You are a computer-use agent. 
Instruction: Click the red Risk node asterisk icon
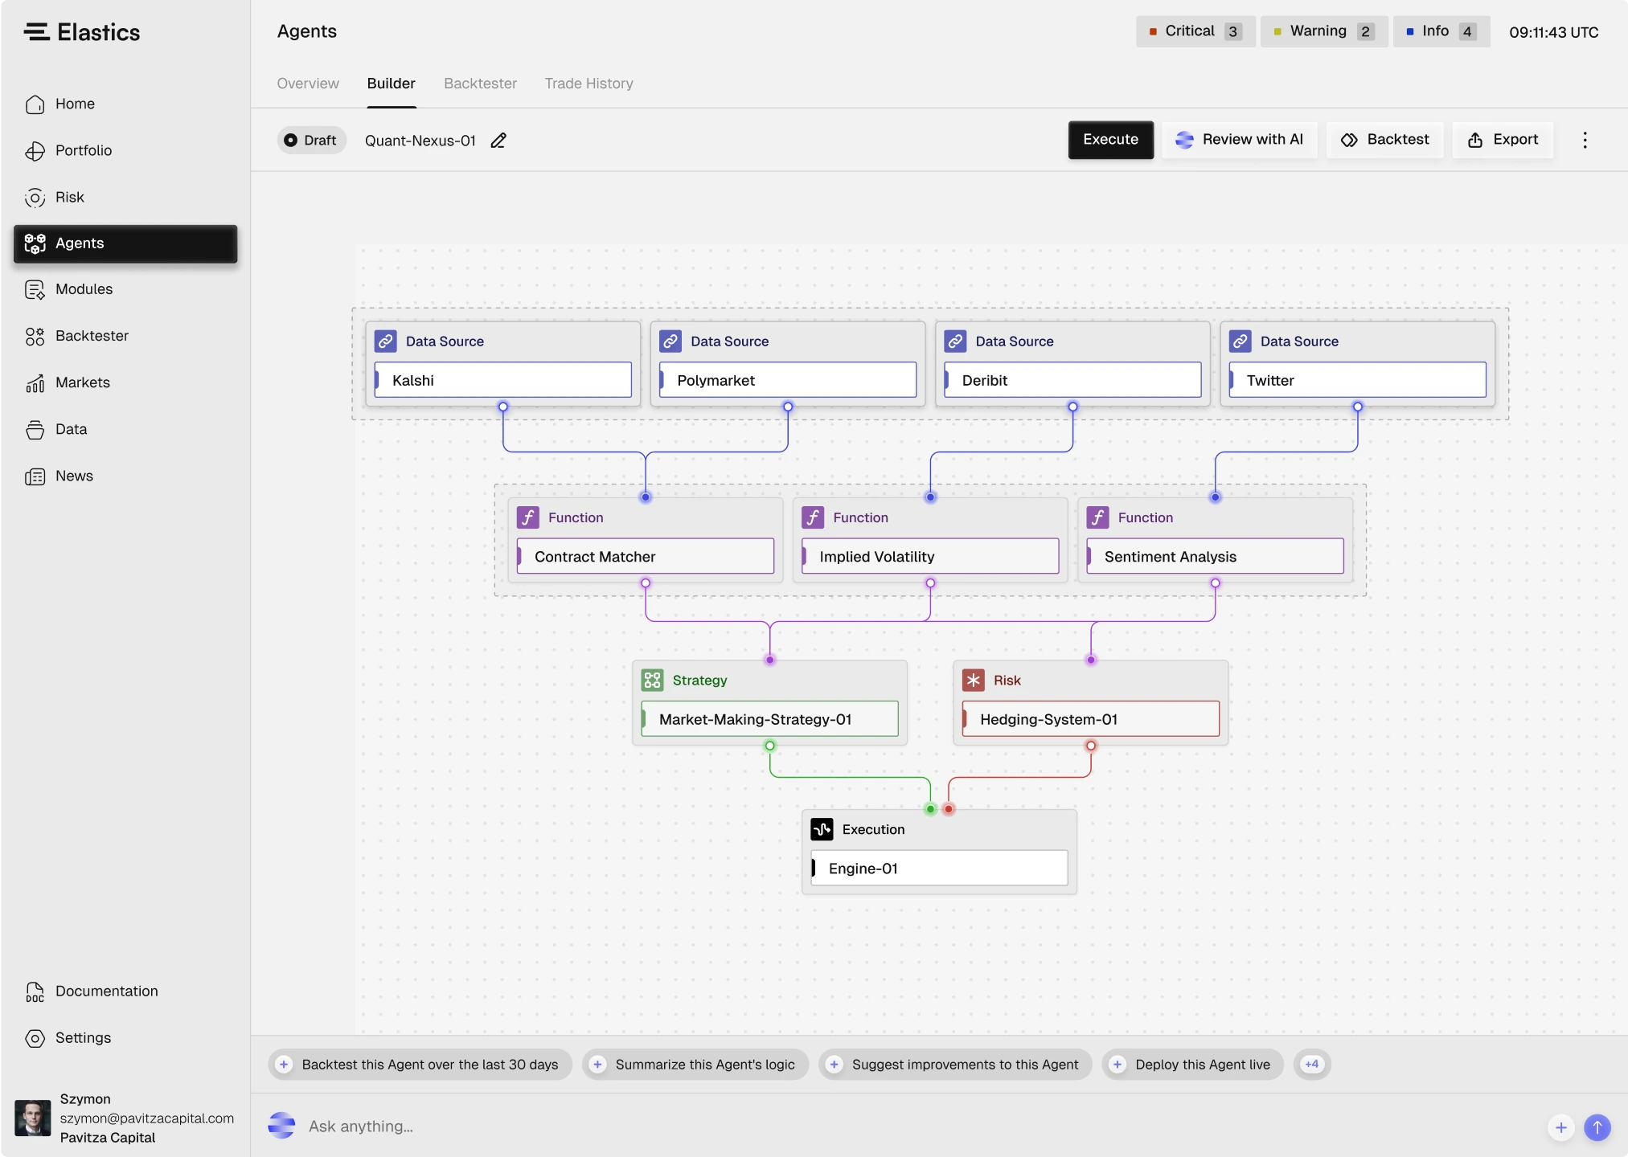click(974, 681)
